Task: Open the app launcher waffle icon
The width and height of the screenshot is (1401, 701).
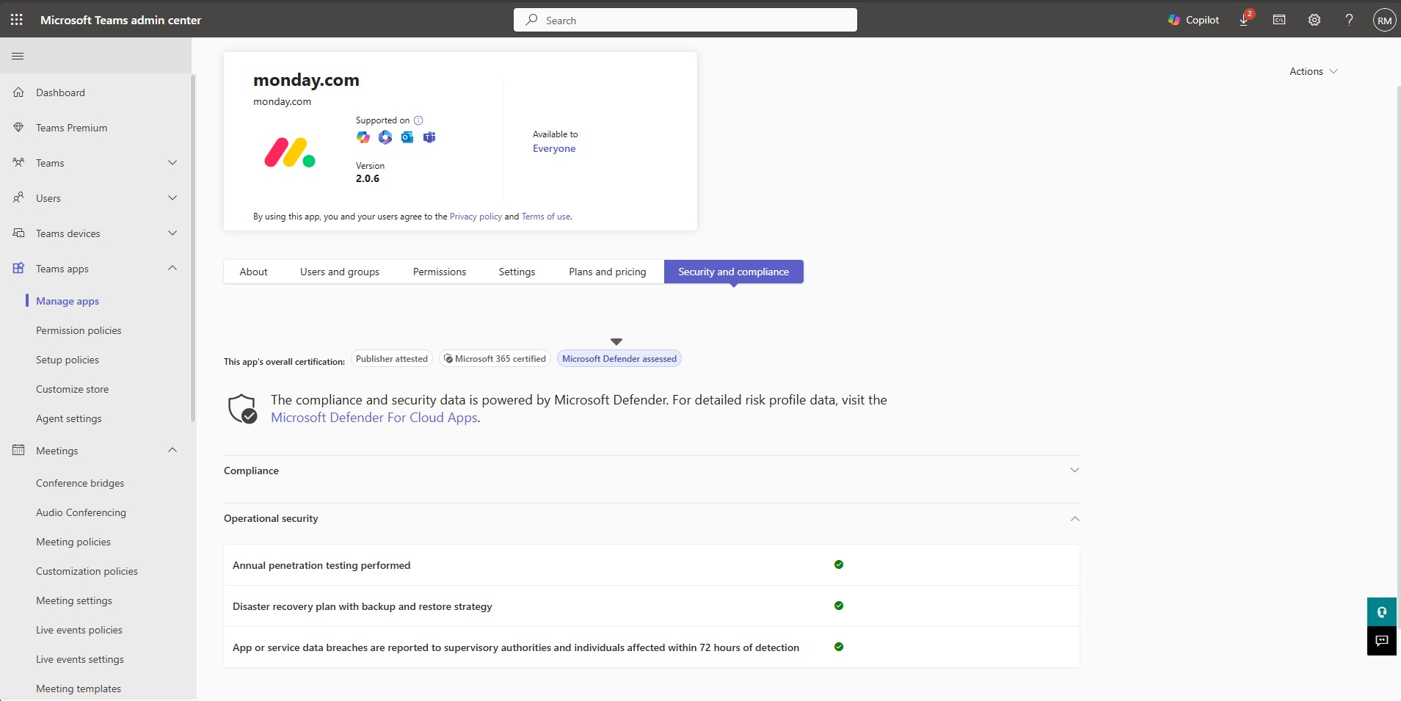Action: pyautogui.click(x=17, y=20)
